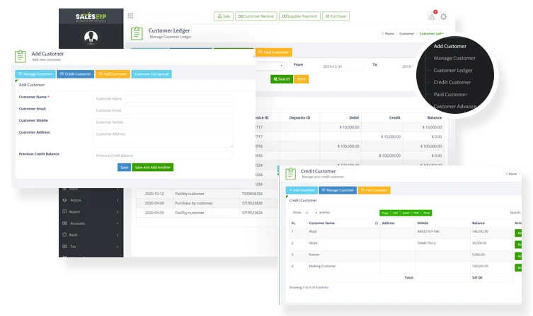The height and width of the screenshot is (316, 533).
Task: Select Credit Customer in zoomed menu
Action: click(452, 82)
